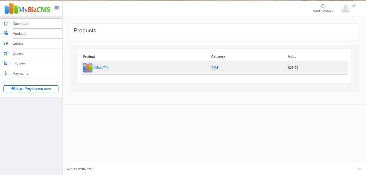Toggle sidebar with the hamburger menu icon
The width and height of the screenshot is (366, 175).
point(57,8)
